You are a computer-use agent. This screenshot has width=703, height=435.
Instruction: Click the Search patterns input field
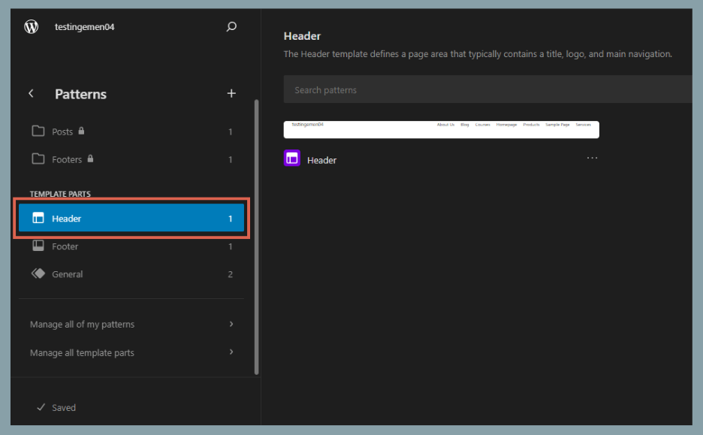(x=487, y=89)
